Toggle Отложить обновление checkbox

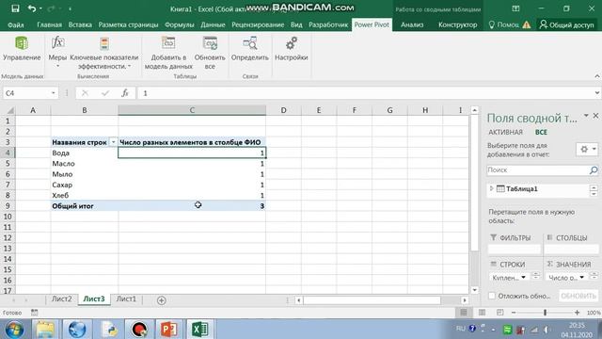click(x=492, y=296)
